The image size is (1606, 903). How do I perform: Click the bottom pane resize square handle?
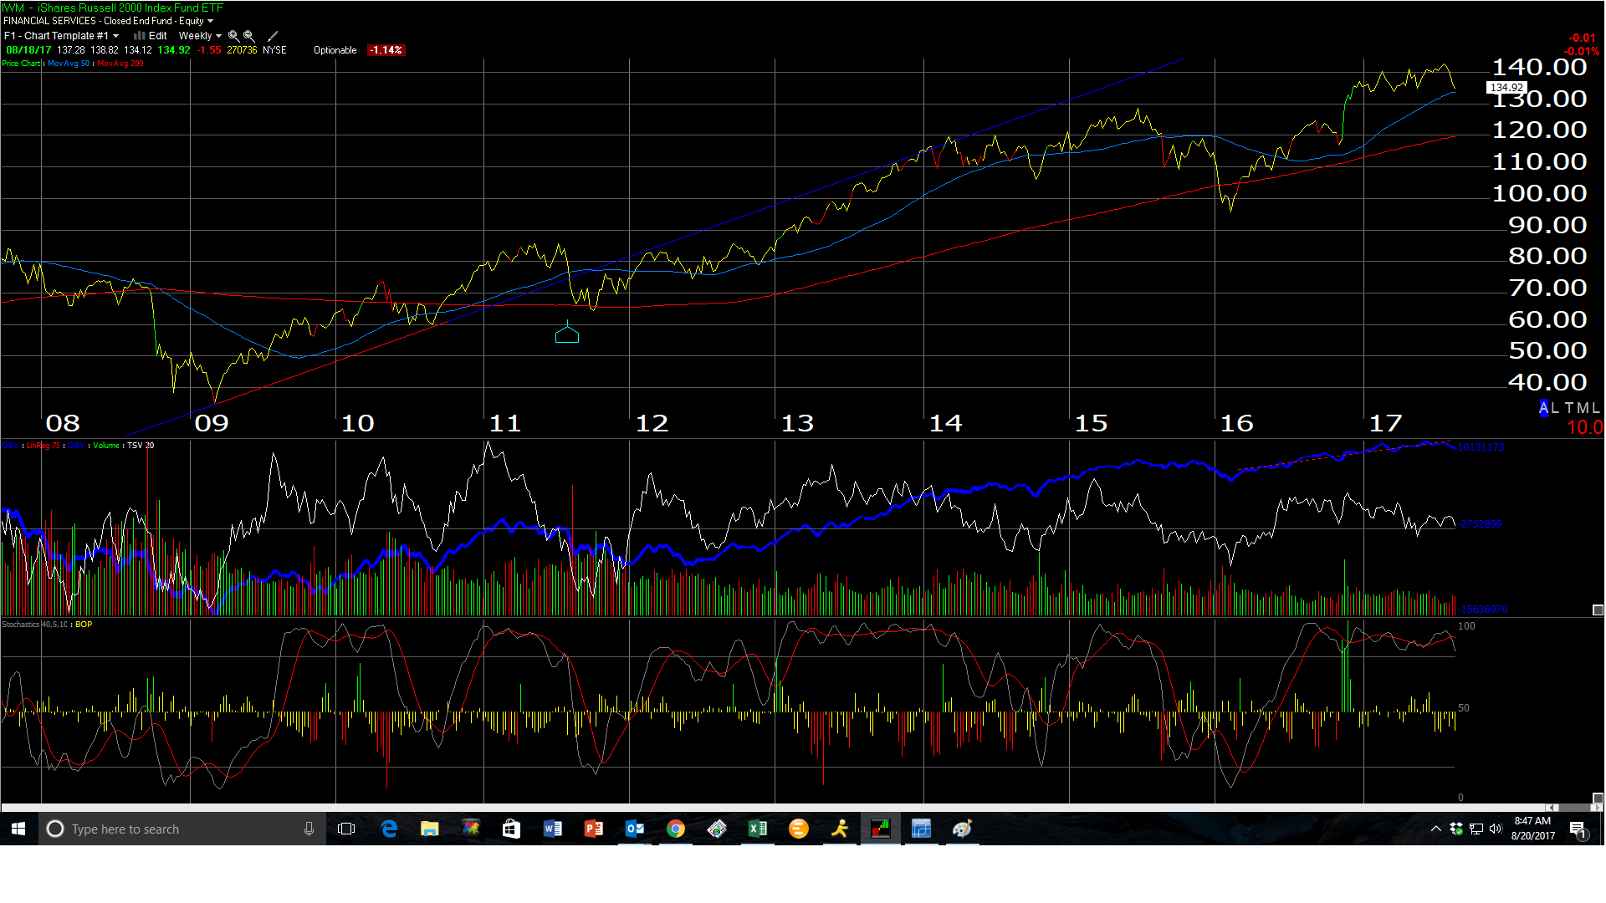pyautogui.click(x=1598, y=798)
